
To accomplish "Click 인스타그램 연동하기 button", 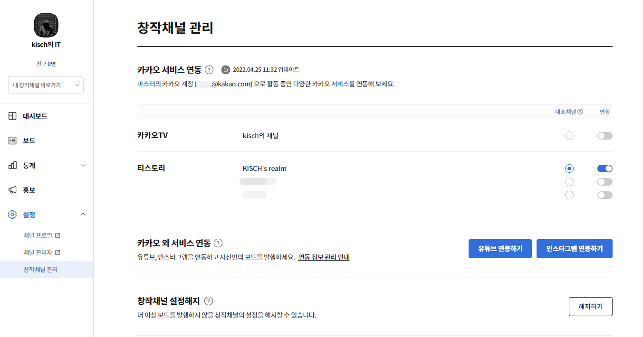I will pos(575,249).
